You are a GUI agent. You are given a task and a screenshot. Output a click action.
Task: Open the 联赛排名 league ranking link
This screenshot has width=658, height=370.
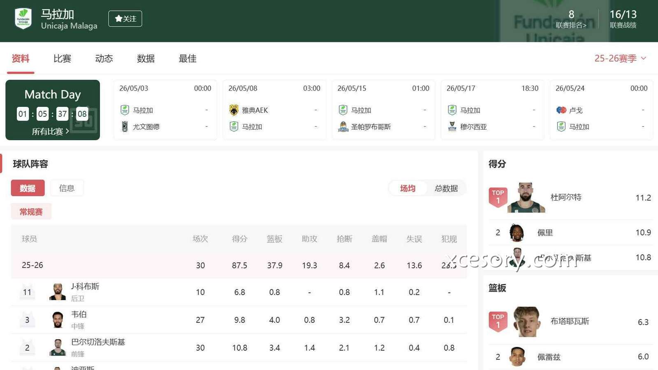click(571, 25)
